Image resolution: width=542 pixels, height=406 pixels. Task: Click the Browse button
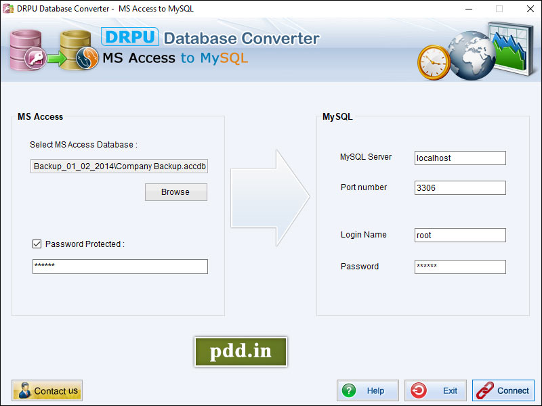pyautogui.click(x=175, y=192)
